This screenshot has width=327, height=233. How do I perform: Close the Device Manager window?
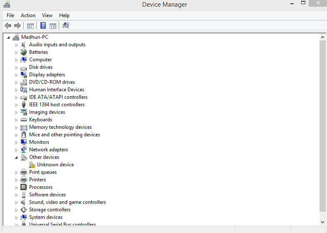(318, 3)
